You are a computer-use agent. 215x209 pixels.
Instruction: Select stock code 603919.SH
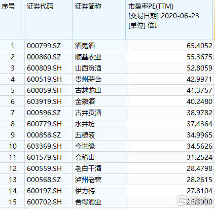coord(44,101)
